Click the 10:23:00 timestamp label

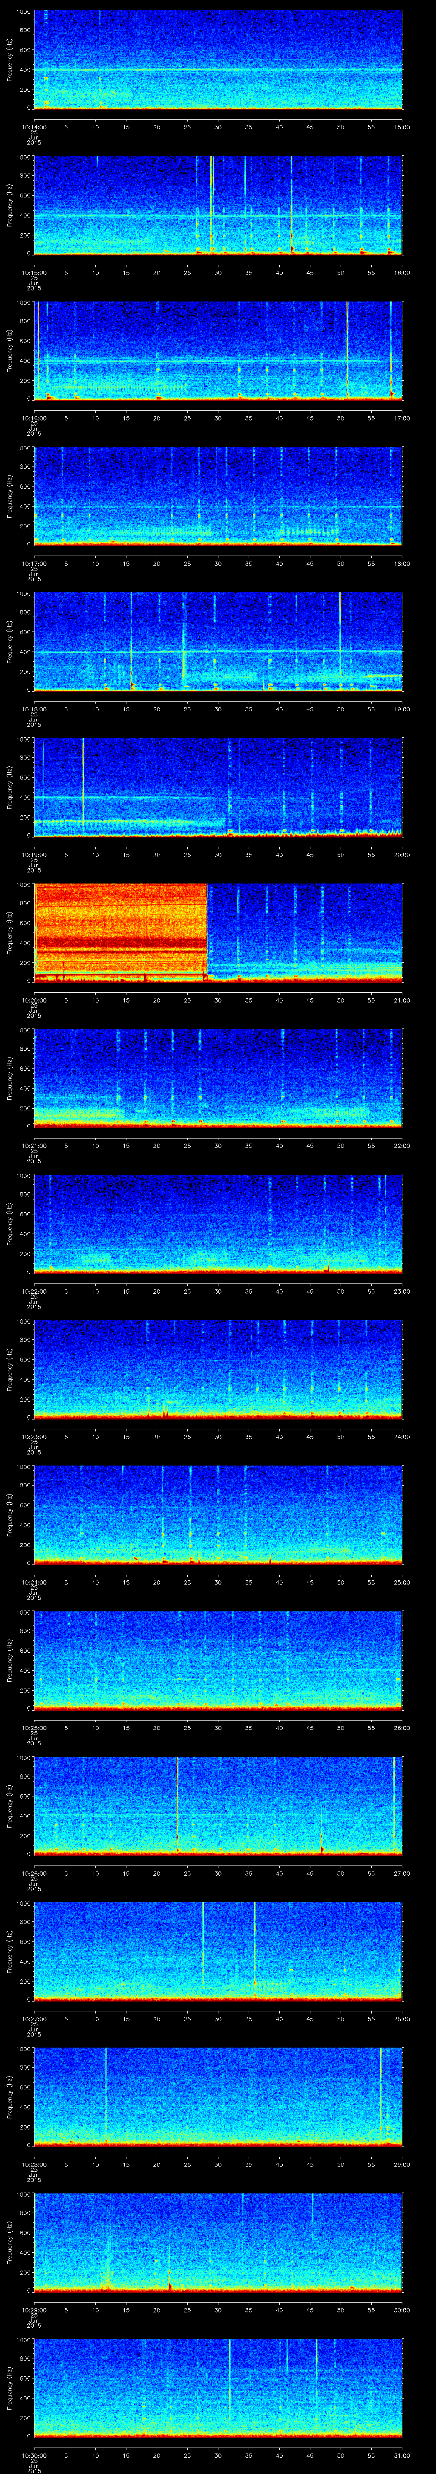[x=34, y=1437]
